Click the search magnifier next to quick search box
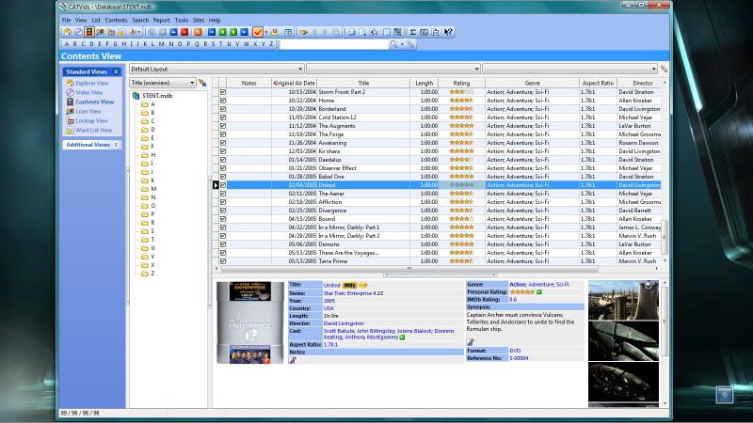This screenshot has width=753, height=423. pos(393,44)
